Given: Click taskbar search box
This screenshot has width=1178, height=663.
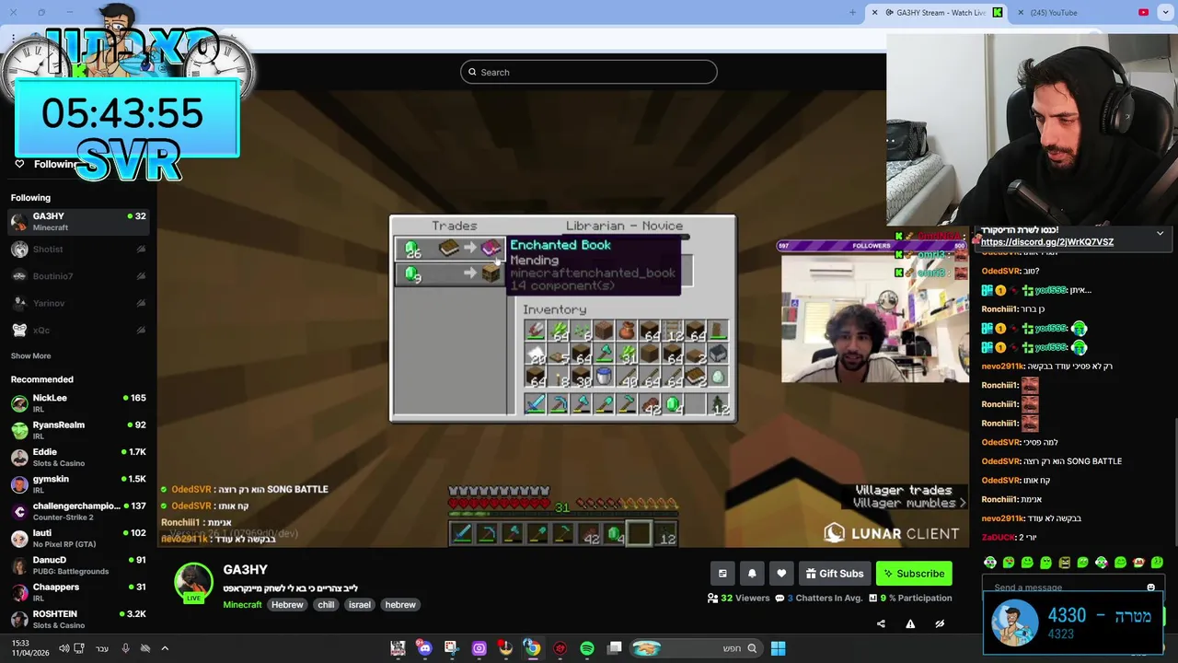Looking at the screenshot, I should [x=695, y=648].
